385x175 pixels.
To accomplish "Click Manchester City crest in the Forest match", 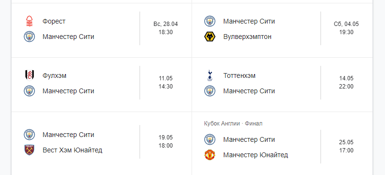I will pyautogui.click(x=29, y=37).
